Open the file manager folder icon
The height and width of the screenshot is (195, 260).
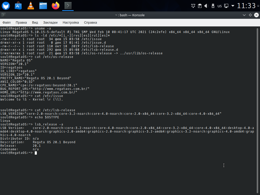point(43,6)
